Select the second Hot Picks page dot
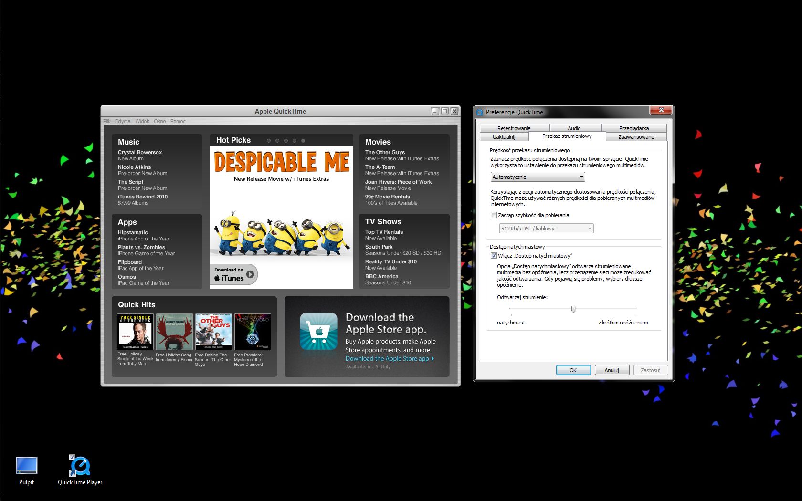The image size is (802, 501). pos(277,141)
